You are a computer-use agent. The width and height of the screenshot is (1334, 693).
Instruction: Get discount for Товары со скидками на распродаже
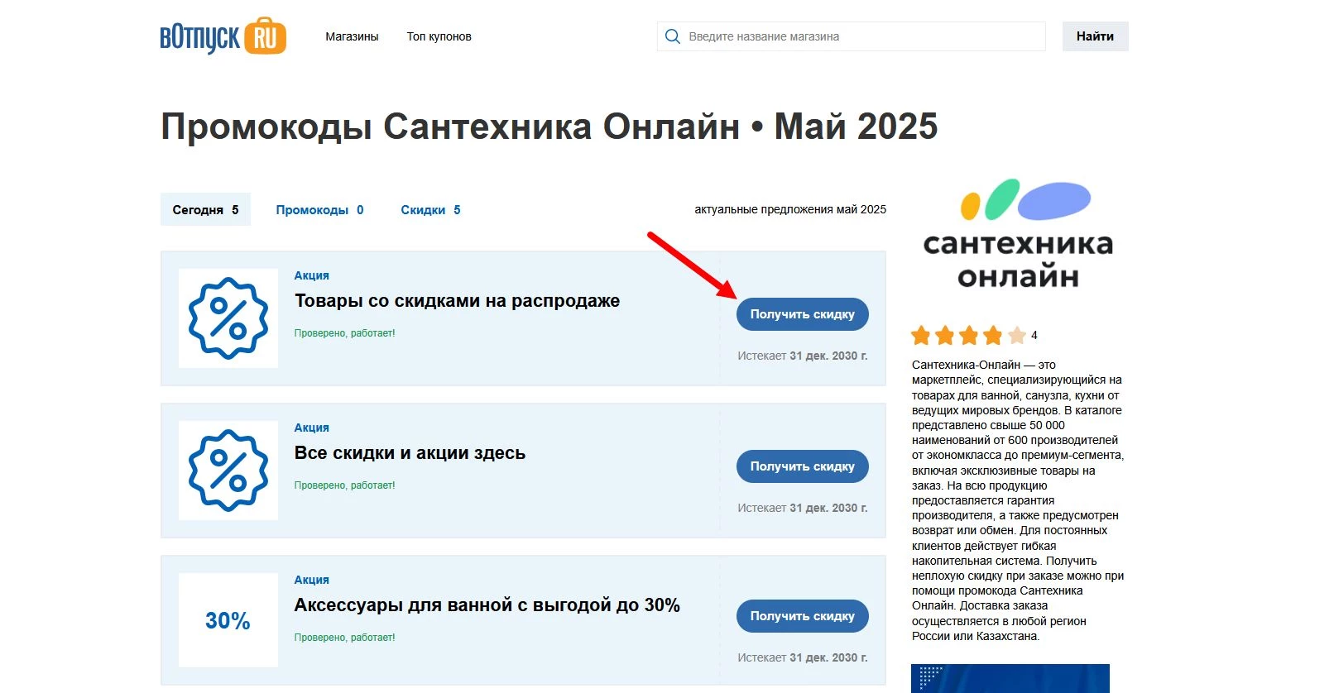802,314
